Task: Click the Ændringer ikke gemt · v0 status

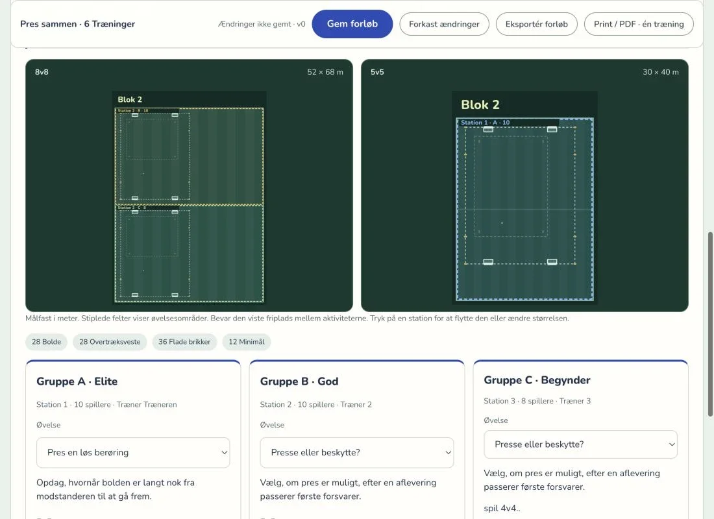Action: (x=262, y=24)
